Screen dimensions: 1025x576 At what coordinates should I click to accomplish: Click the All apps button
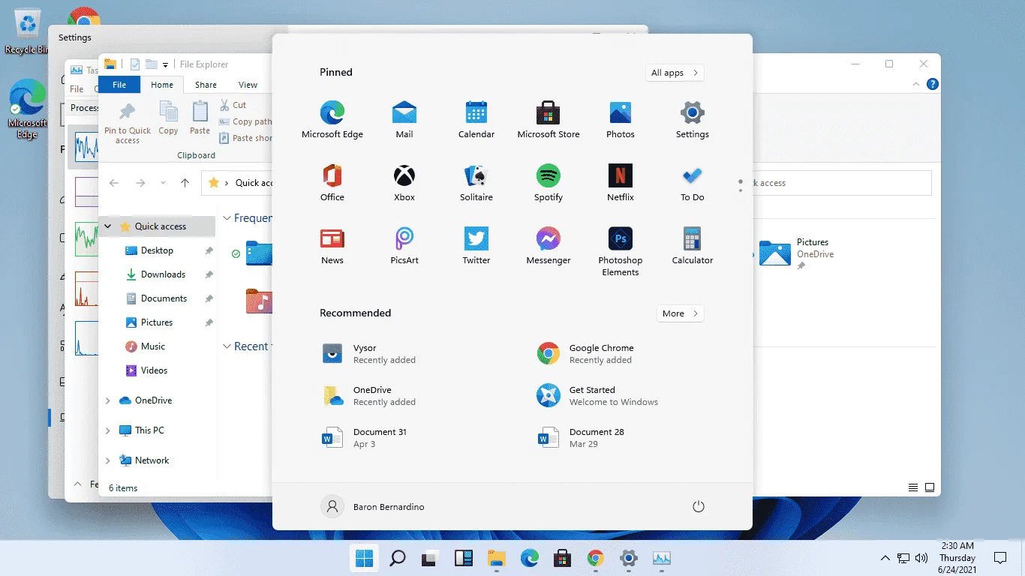tap(675, 73)
